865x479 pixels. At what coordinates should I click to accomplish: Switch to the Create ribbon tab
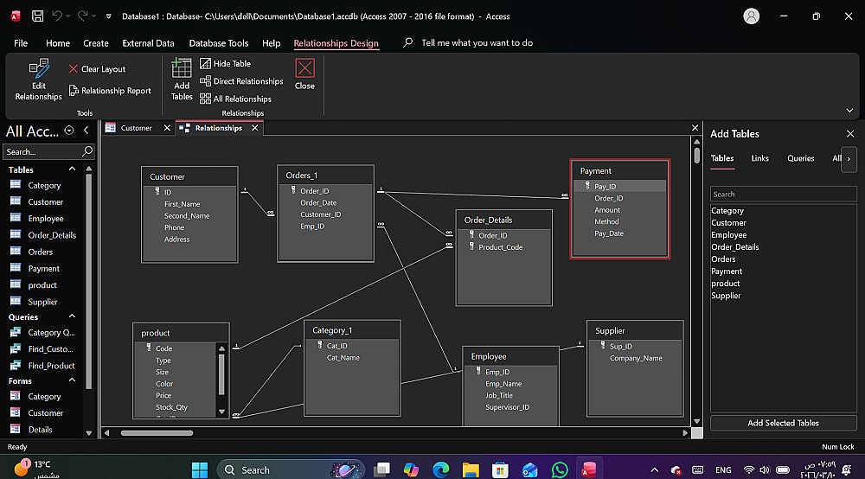click(96, 43)
